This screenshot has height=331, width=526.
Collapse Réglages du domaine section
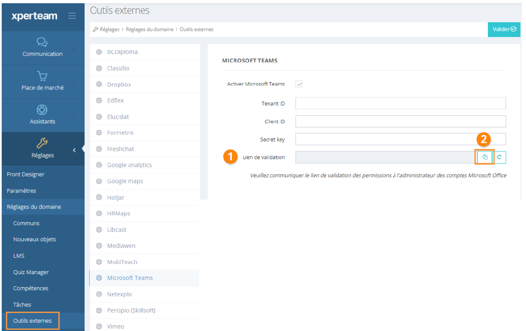click(74, 207)
